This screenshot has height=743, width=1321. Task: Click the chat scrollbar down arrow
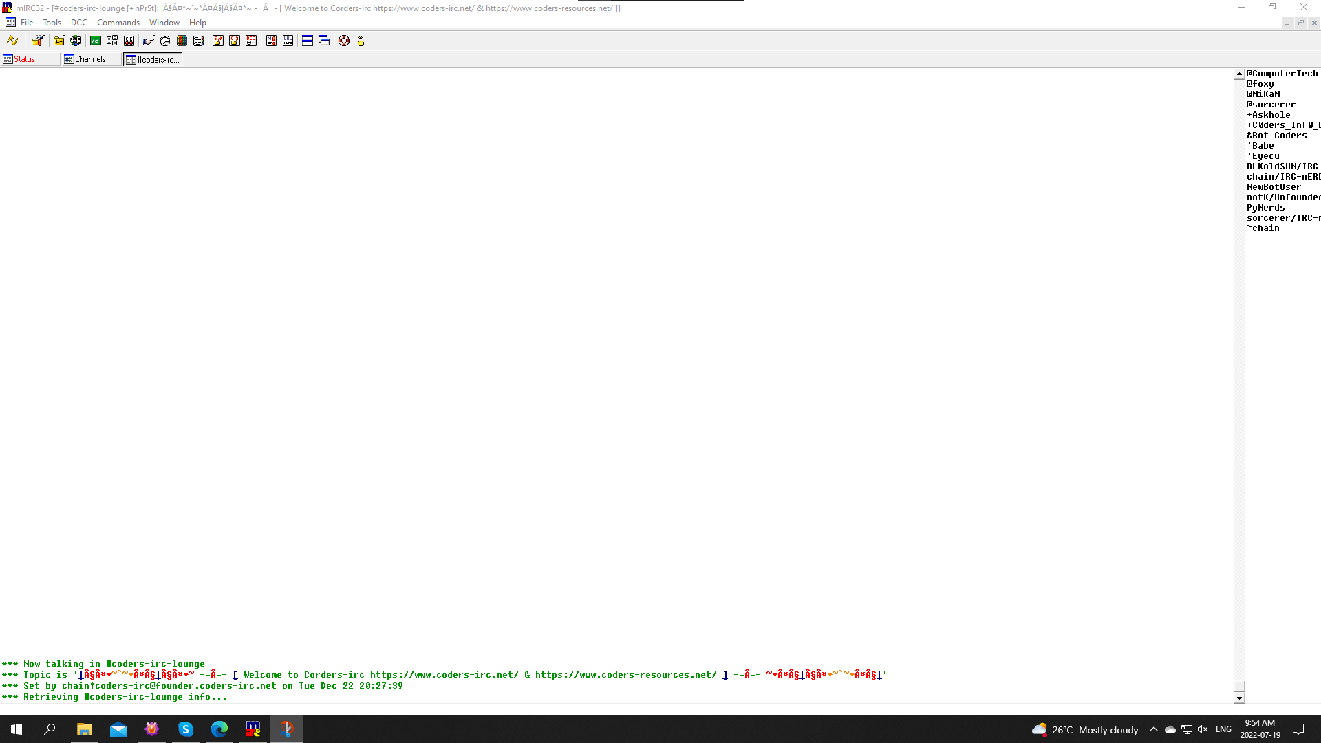pos(1239,698)
